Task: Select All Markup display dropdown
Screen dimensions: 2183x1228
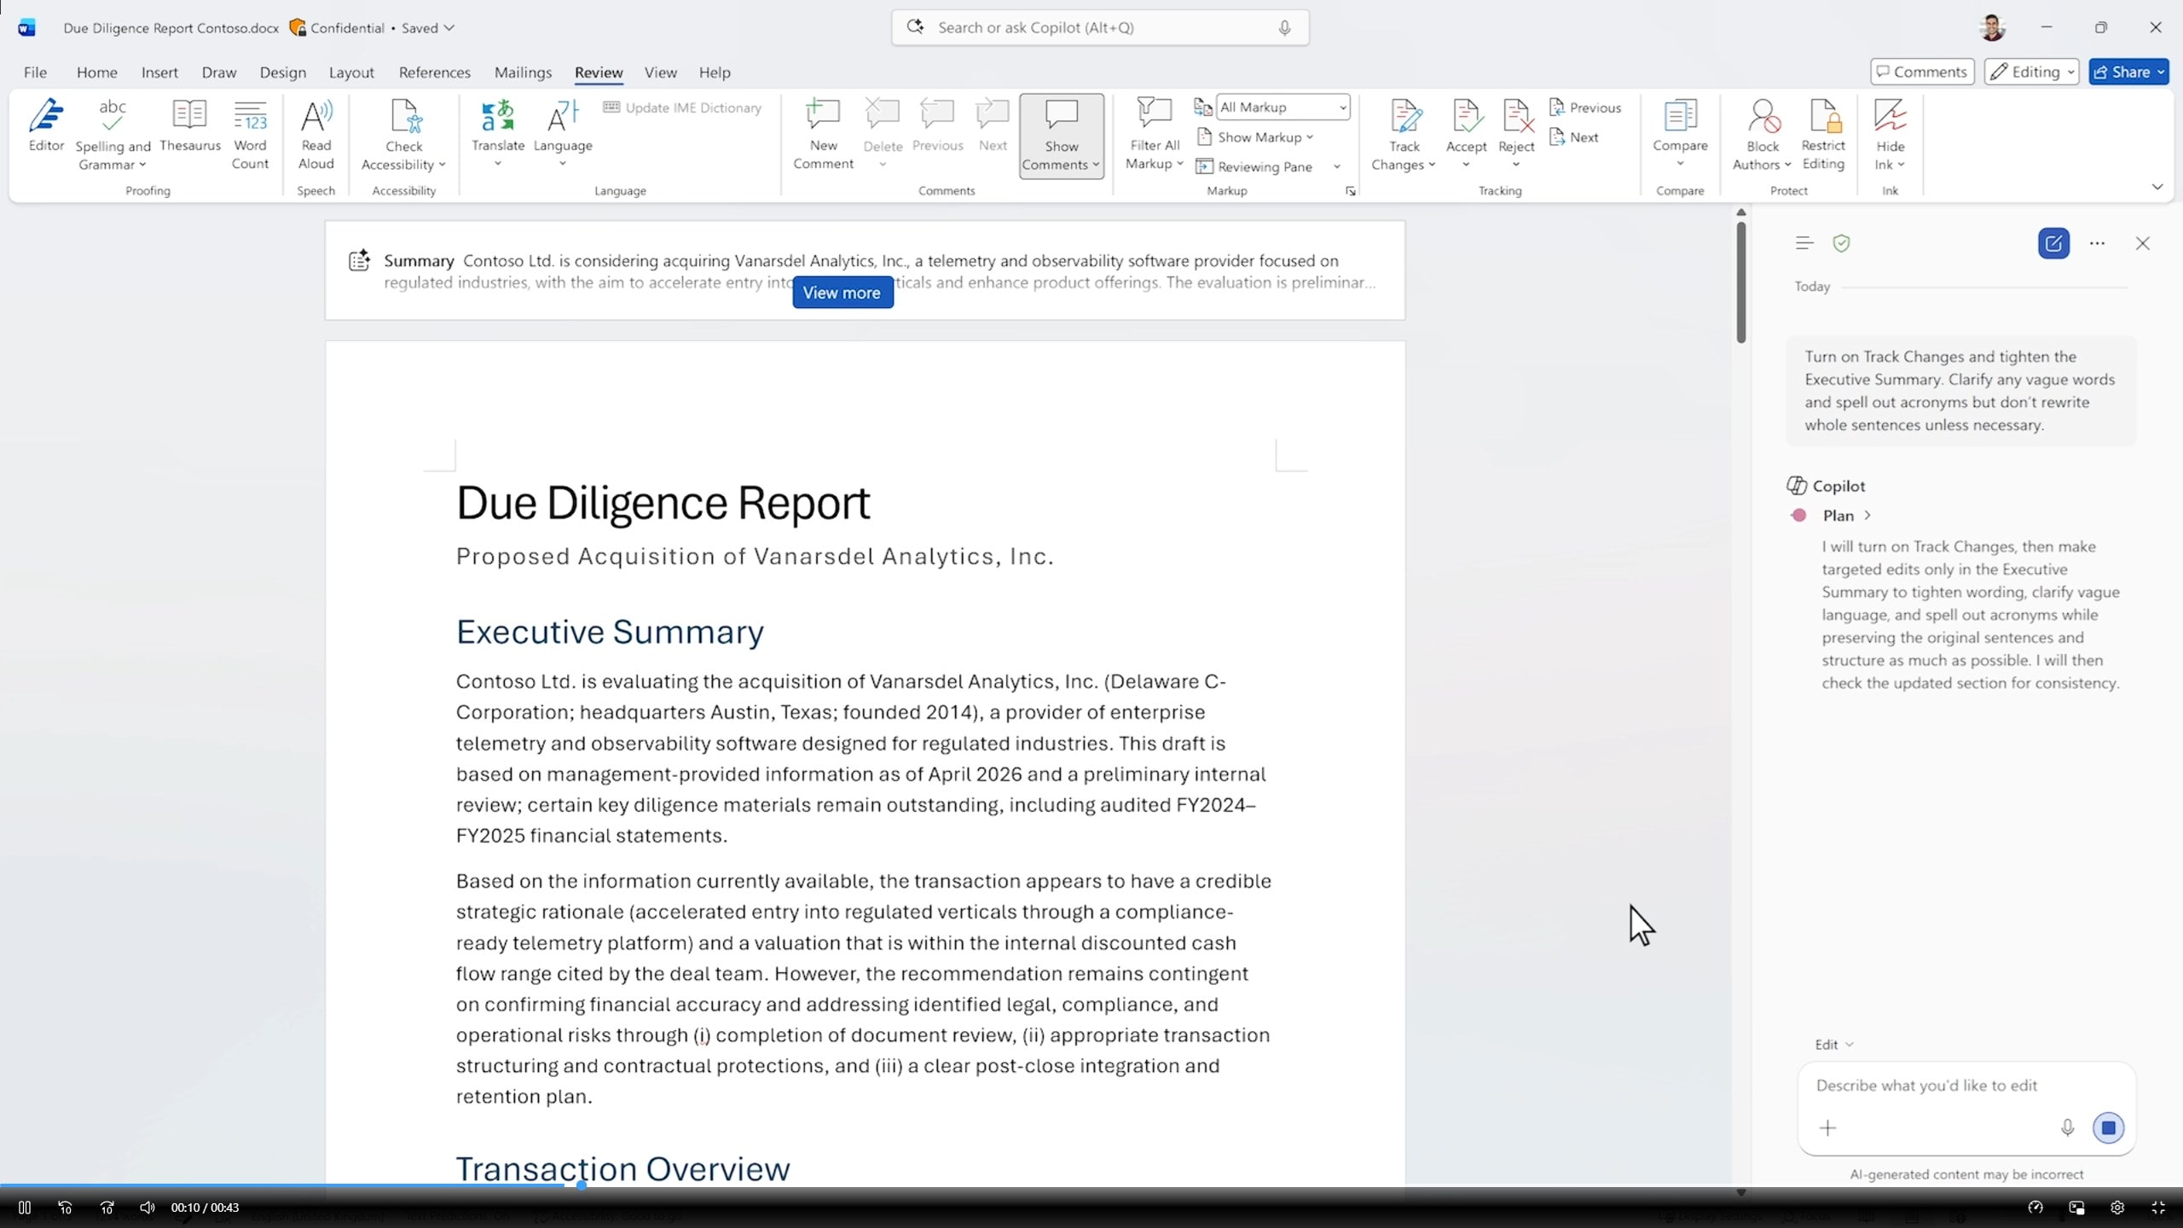Action: coord(1283,107)
